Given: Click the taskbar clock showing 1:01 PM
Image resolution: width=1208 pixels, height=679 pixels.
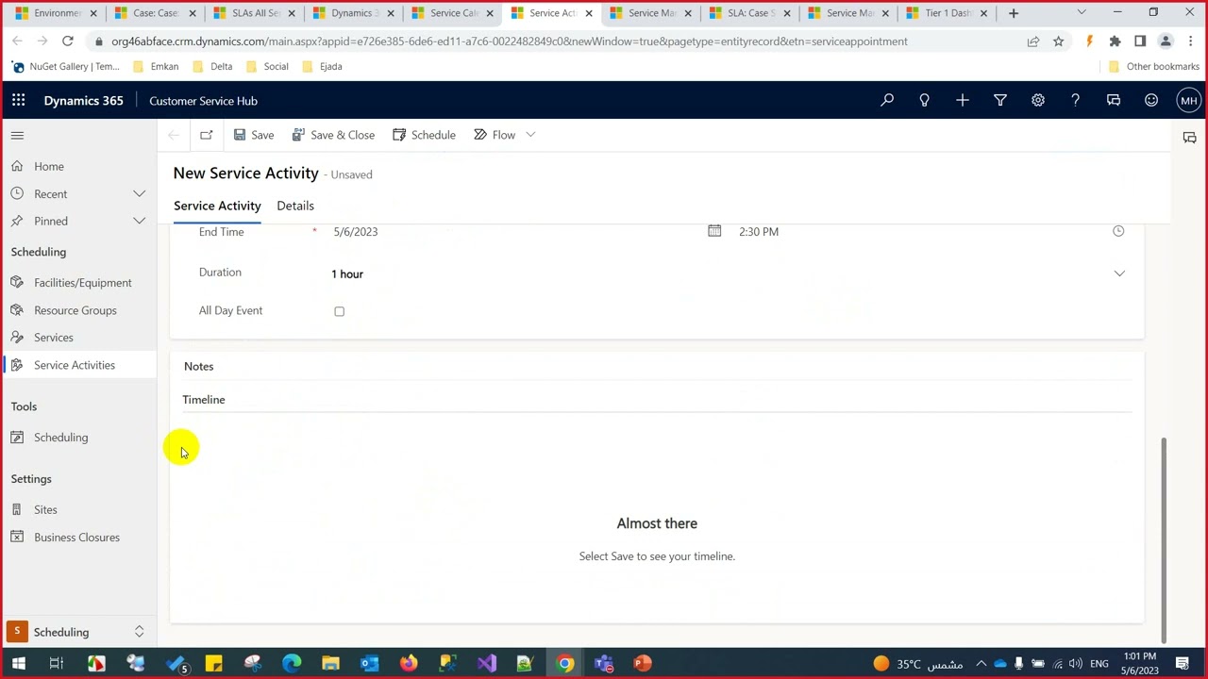Looking at the screenshot, I should (1140, 663).
